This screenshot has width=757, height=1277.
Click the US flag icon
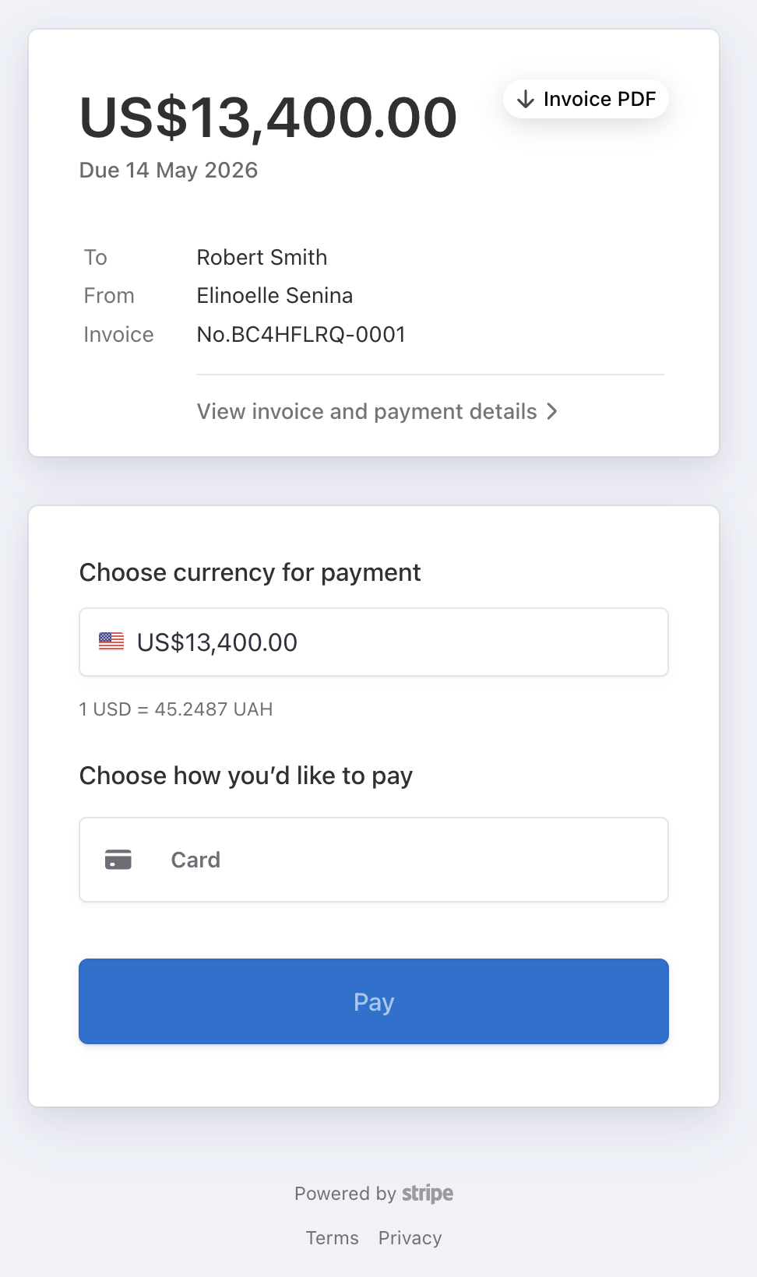pos(111,642)
